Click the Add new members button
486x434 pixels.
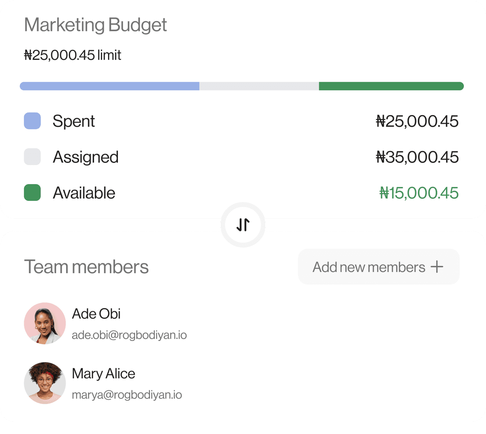[378, 266]
